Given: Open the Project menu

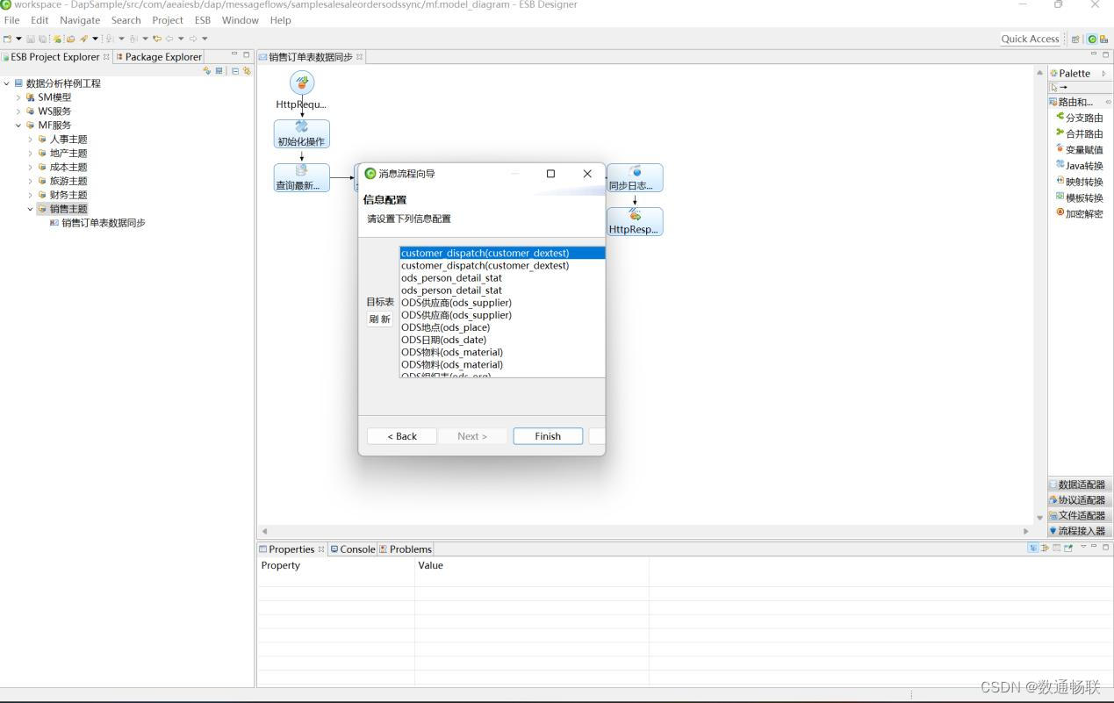Looking at the screenshot, I should click(x=168, y=20).
